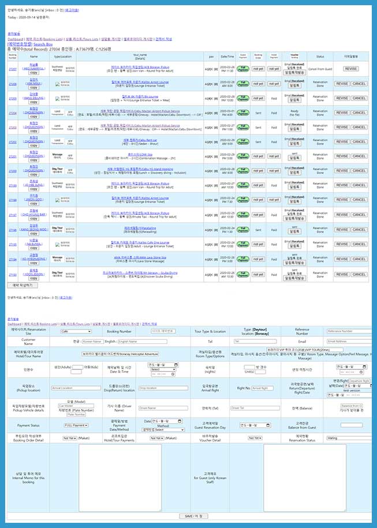Image resolution: width=377 pixels, height=528 pixels.
Task: Open Kalibo Airport Lounge tour link in row 27206
Action: 140,82
